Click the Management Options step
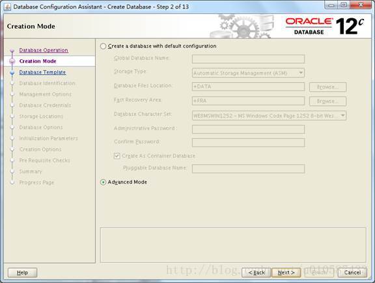Viewport: 375px width, 283px height. 45,94
